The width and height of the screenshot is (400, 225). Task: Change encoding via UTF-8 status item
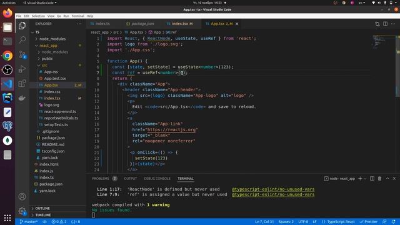pyautogui.click(x=303, y=222)
